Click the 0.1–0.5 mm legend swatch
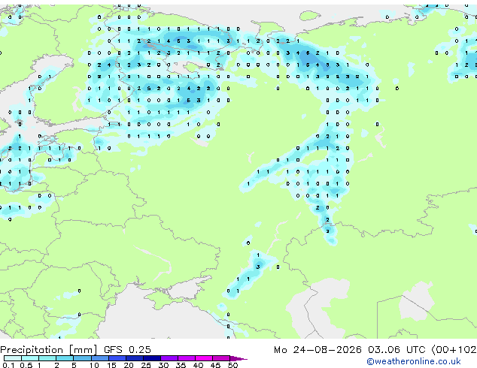Viewport: 477px width, 368px height. (13, 358)
